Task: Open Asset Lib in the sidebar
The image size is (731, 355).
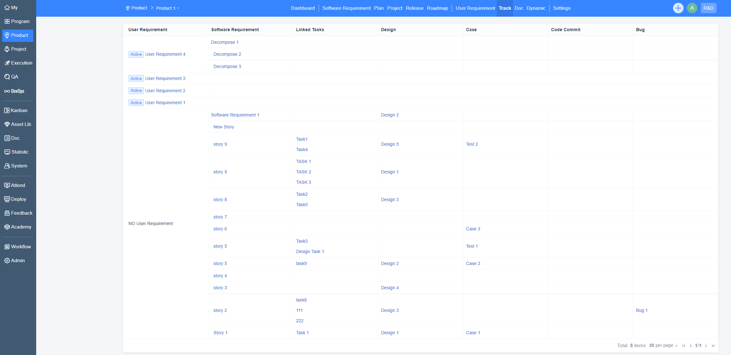Action: (x=17, y=124)
